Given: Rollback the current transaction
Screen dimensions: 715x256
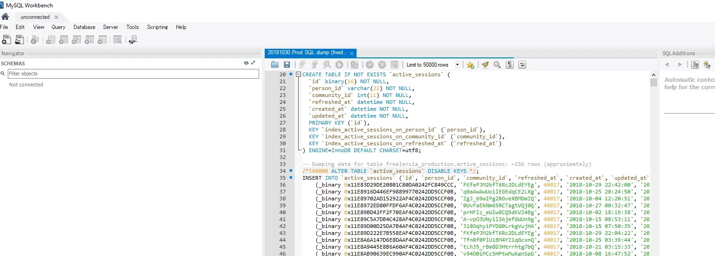Looking at the screenshot, I should [382, 65].
